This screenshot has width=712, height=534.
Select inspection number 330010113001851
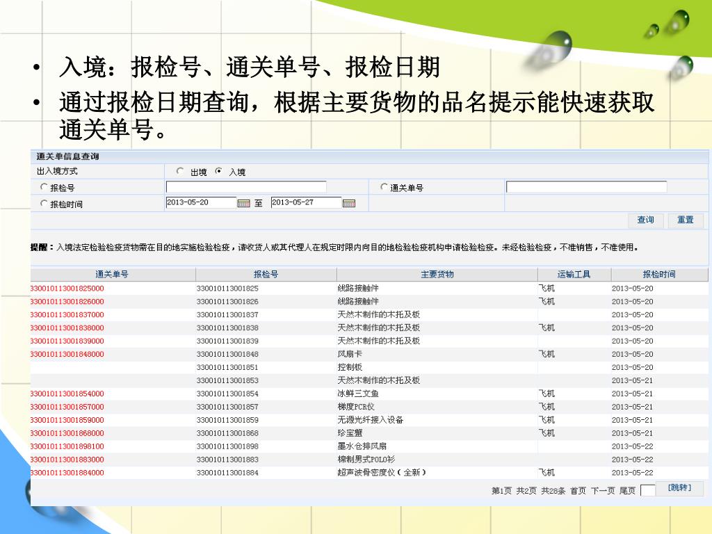coord(227,367)
